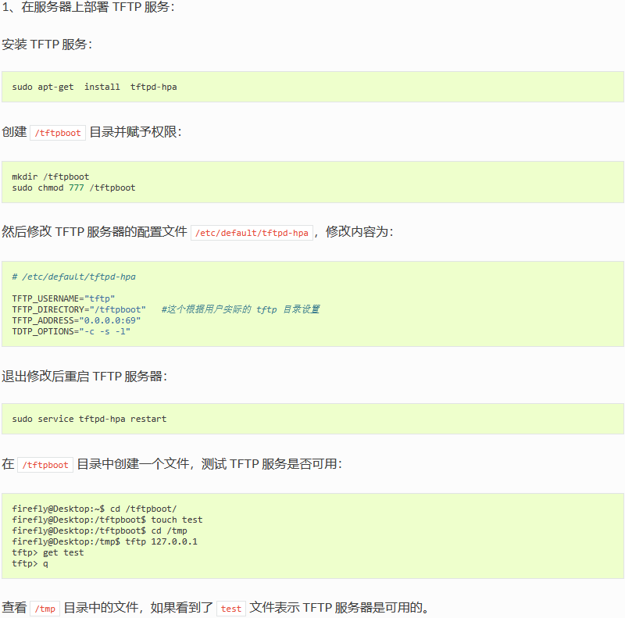This screenshot has height=618, width=625.
Task: Click the text '目录中的文件,如果看到了'
Action: tap(138, 608)
